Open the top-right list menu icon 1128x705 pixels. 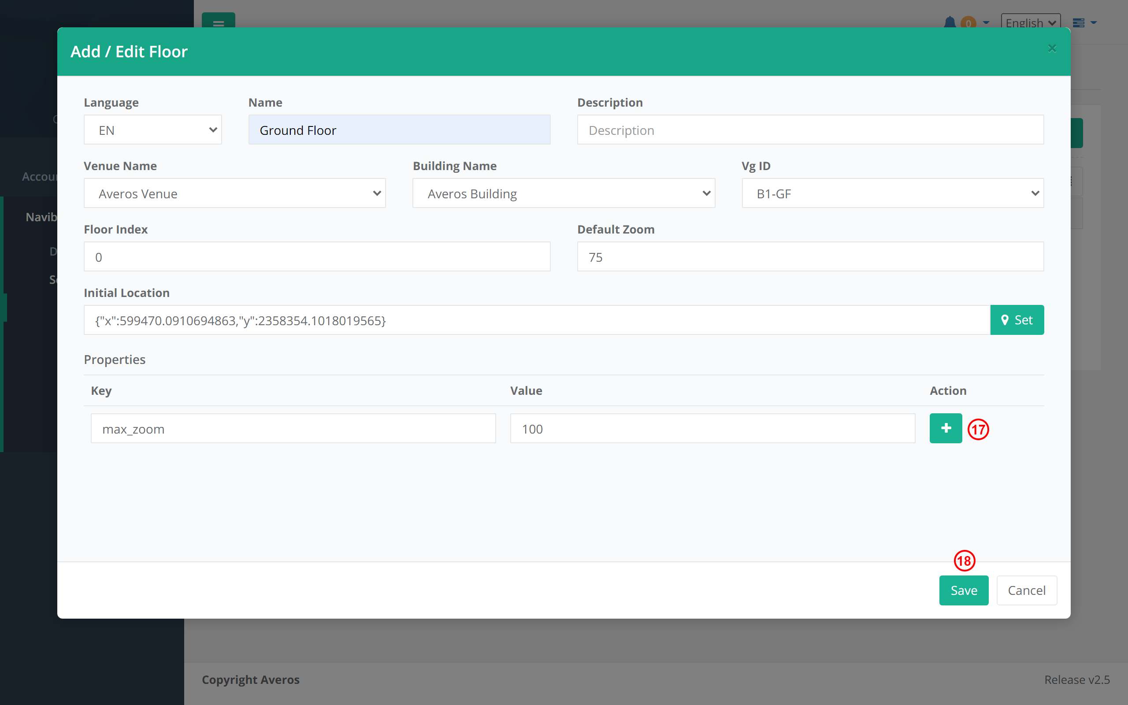click(x=1079, y=22)
